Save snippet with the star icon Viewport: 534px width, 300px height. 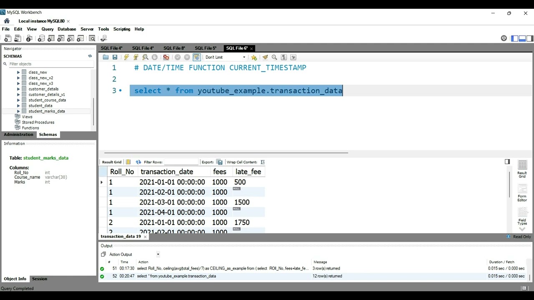tap(254, 57)
